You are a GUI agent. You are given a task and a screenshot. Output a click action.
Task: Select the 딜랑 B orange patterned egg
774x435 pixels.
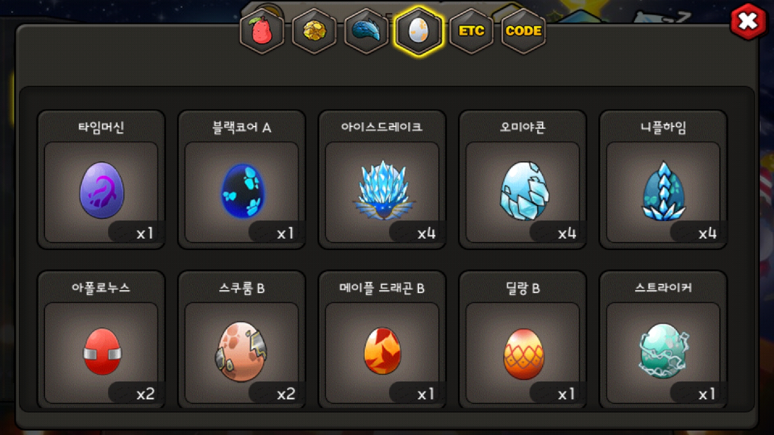coord(524,354)
